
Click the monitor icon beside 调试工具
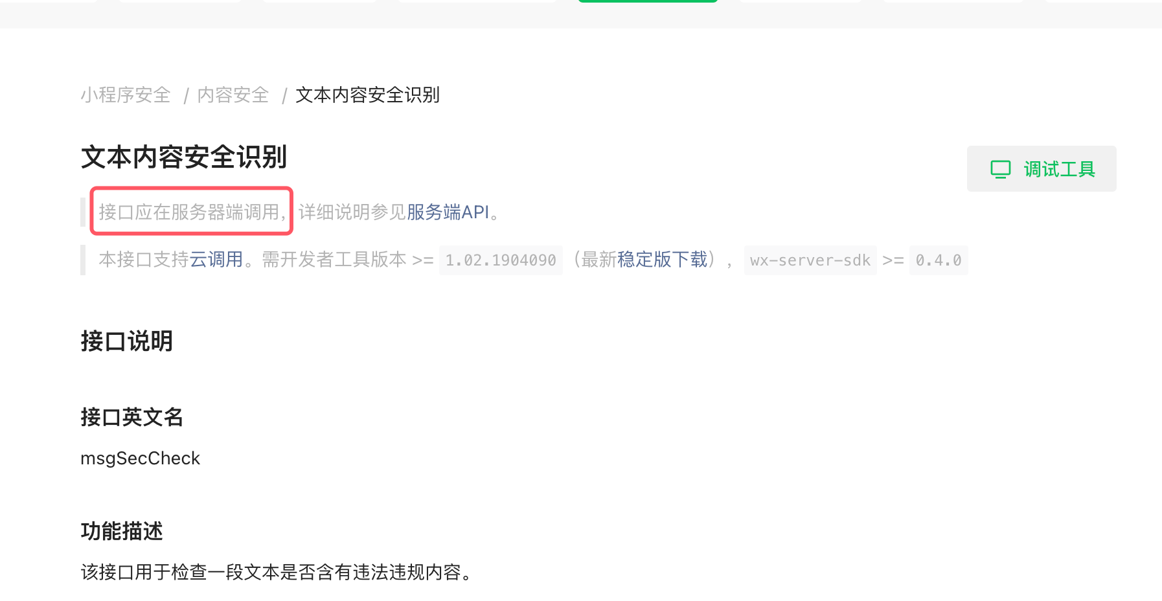coord(1001,169)
